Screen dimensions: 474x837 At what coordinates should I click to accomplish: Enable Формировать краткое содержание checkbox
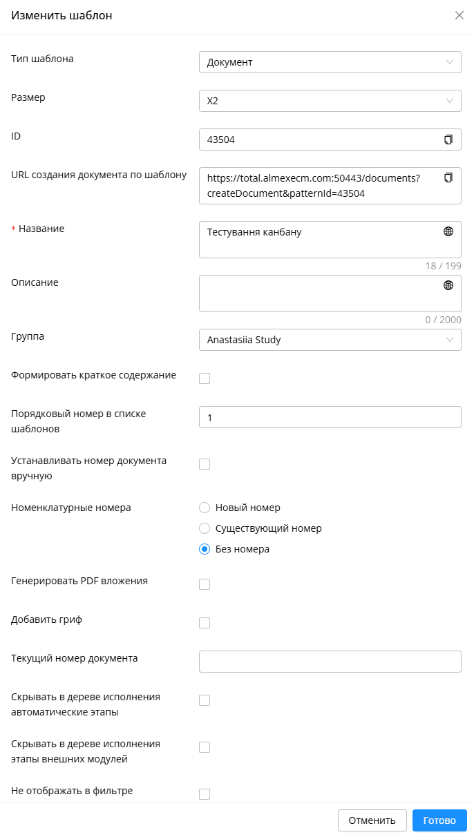pos(205,378)
